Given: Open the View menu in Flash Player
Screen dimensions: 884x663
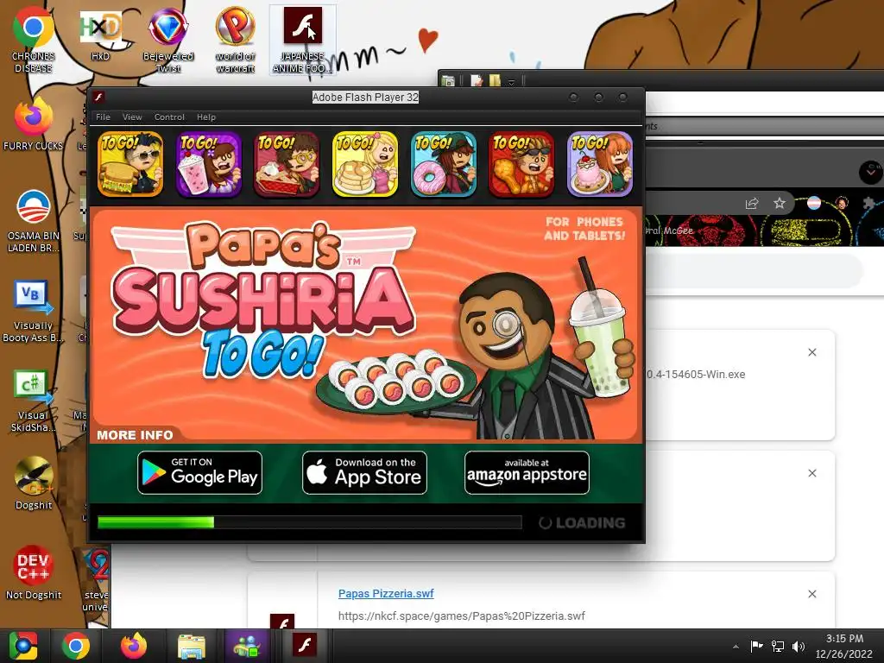Looking at the screenshot, I should pos(132,117).
